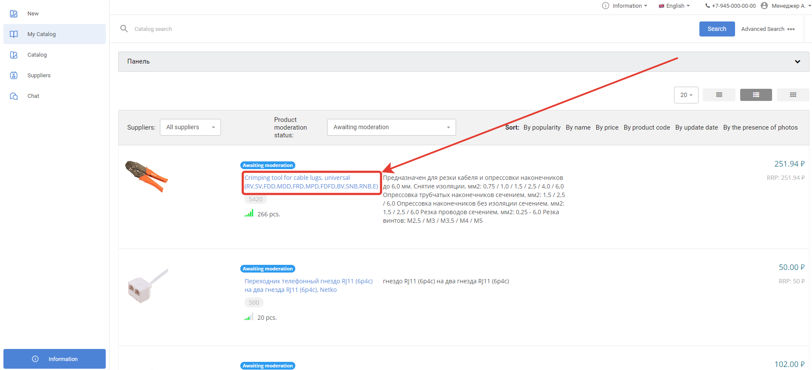Select Catalog in sidebar menu
The image size is (812, 370).
(37, 55)
